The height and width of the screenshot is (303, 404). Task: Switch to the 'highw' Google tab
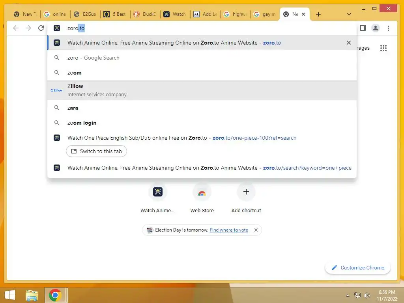tap(235, 14)
